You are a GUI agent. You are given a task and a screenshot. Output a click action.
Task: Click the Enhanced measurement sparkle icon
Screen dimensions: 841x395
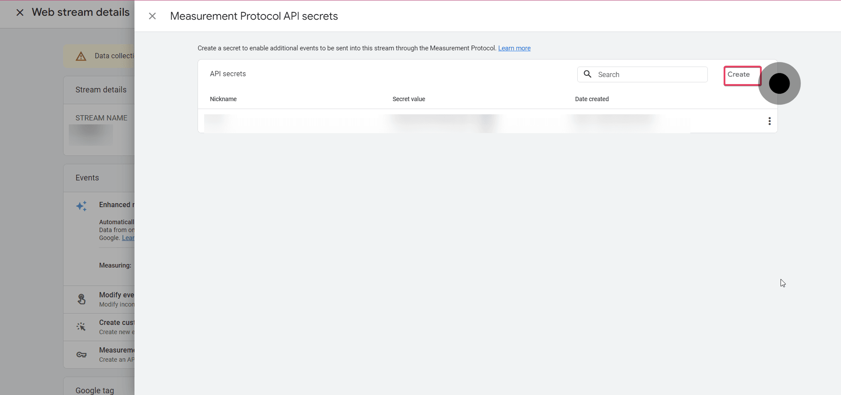81,206
